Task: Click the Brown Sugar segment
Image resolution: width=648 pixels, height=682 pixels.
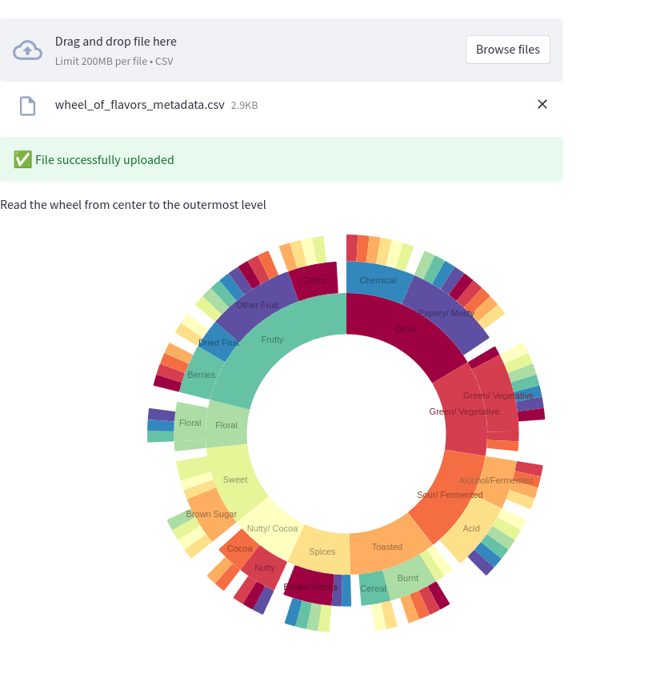Action: [x=211, y=514]
